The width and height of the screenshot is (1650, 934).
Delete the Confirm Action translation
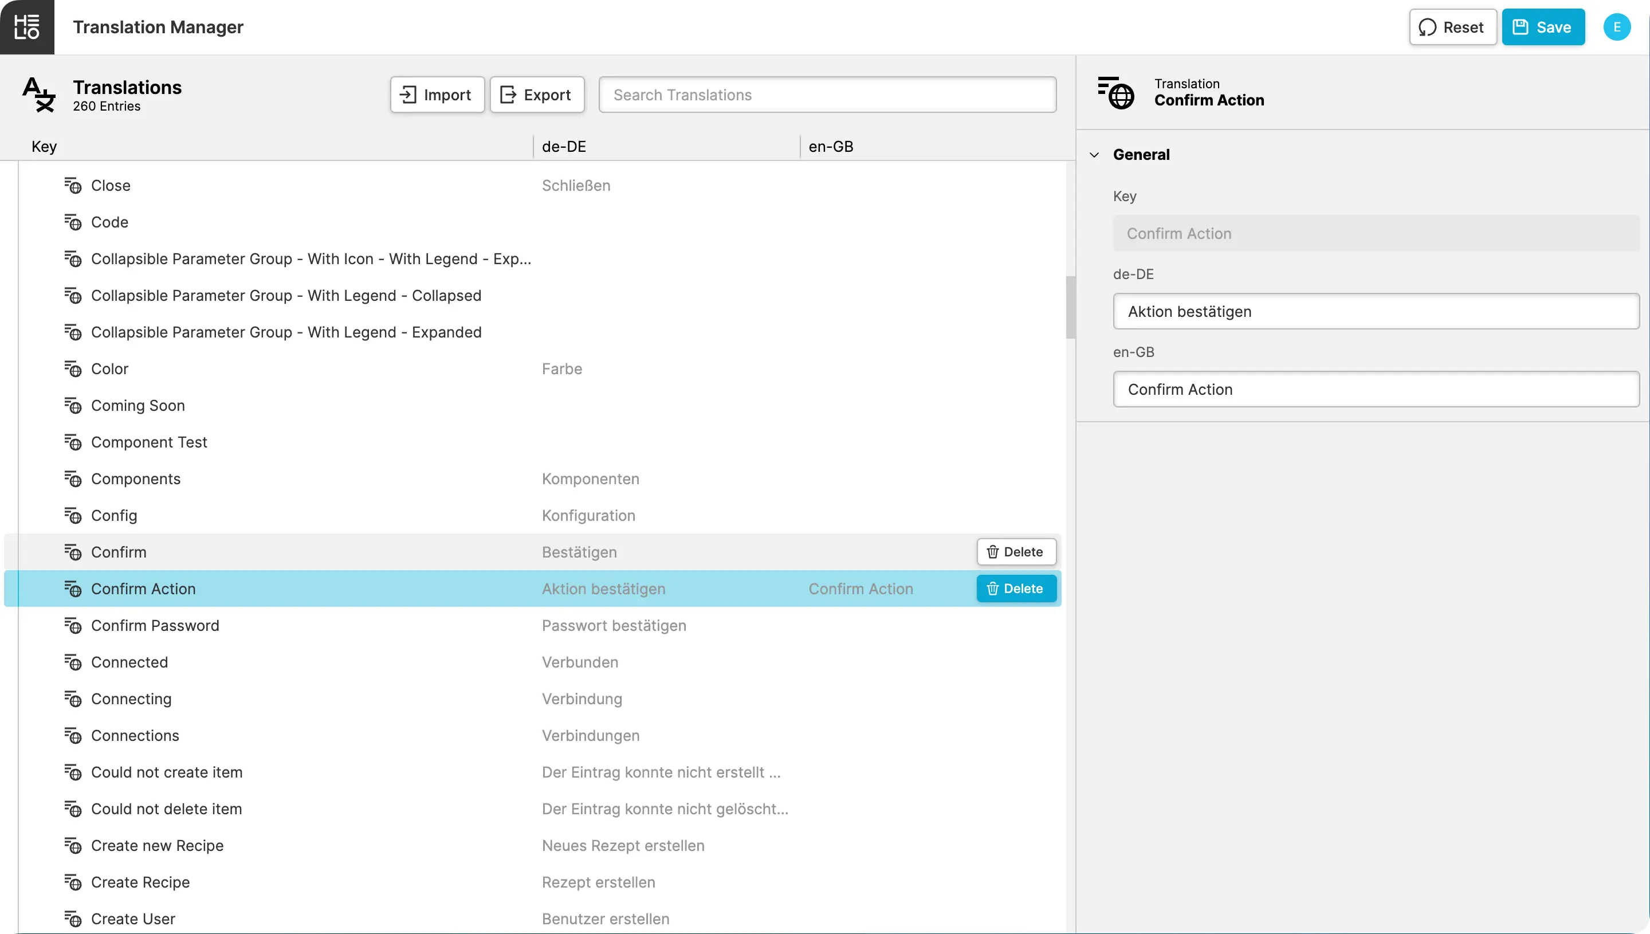click(x=1016, y=588)
